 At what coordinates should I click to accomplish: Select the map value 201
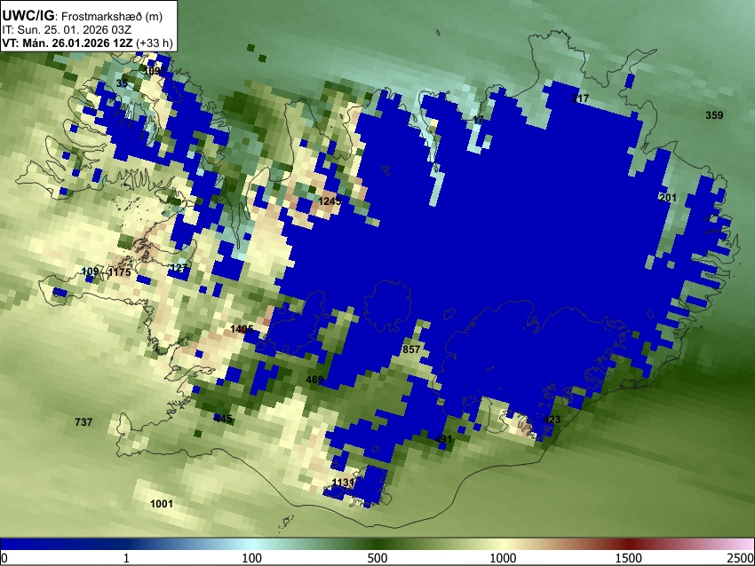click(668, 198)
